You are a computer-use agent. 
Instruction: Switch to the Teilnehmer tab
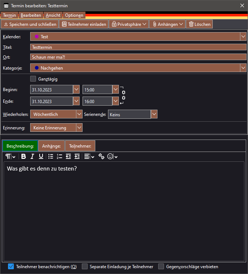pos(80,146)
